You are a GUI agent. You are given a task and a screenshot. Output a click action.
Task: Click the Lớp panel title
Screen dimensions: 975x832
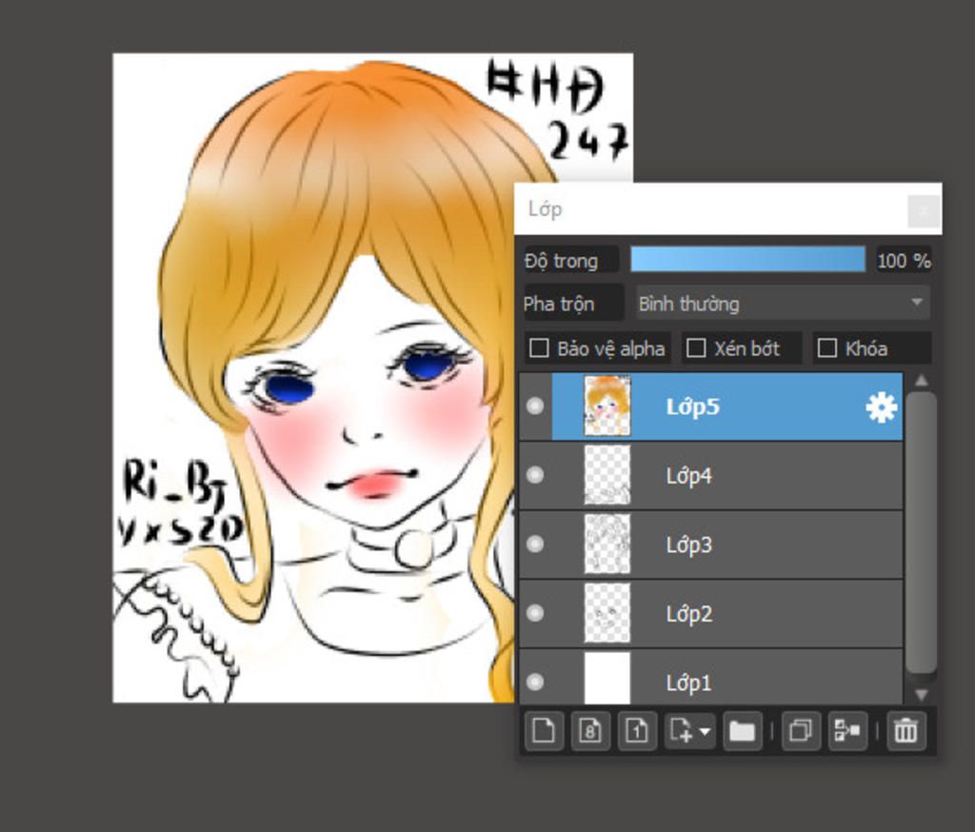[546, 208]
